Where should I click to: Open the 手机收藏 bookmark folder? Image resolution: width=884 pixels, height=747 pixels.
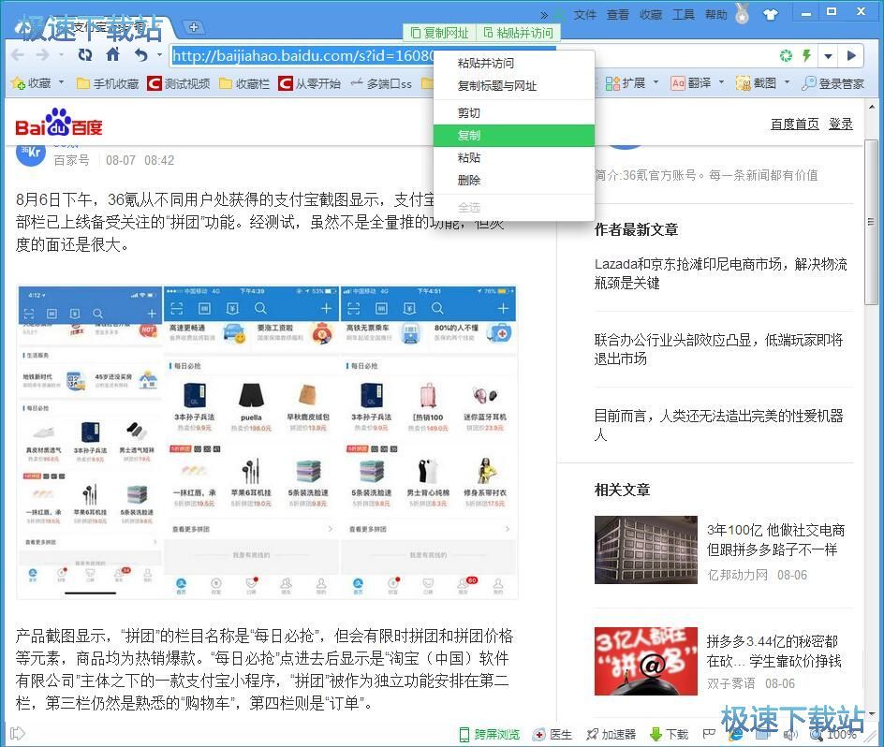click(x=108, y=83)
